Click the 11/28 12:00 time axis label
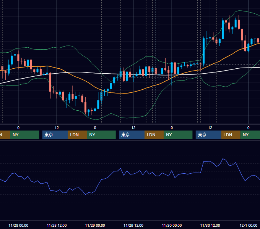This screenshot has height=229, width=260. point(57,225)
